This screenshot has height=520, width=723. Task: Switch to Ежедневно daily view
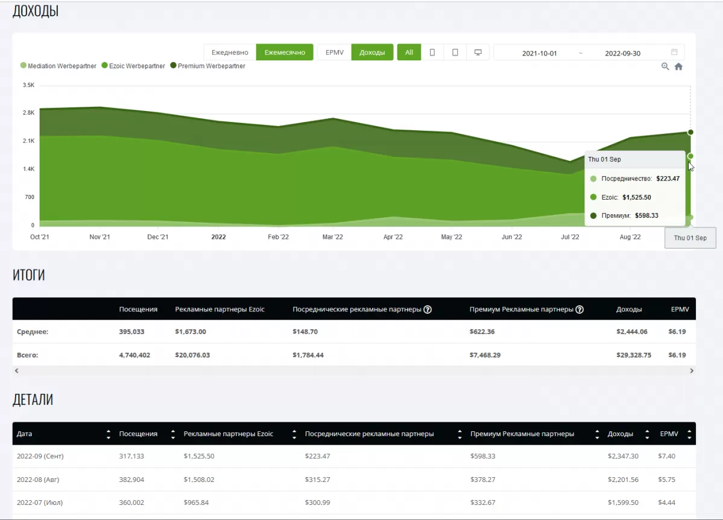pos(230,52)
